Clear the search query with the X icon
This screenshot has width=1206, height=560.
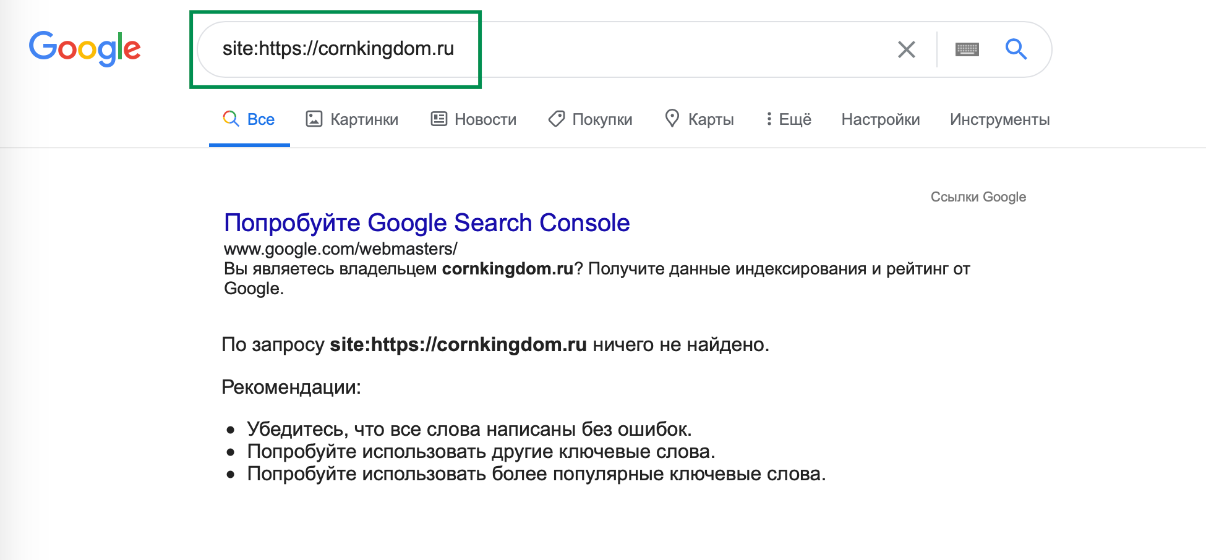(906, 49)
